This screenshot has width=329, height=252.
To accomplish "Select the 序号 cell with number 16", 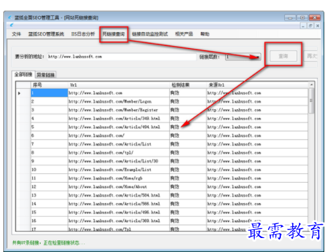I will (x=49, y=221).
